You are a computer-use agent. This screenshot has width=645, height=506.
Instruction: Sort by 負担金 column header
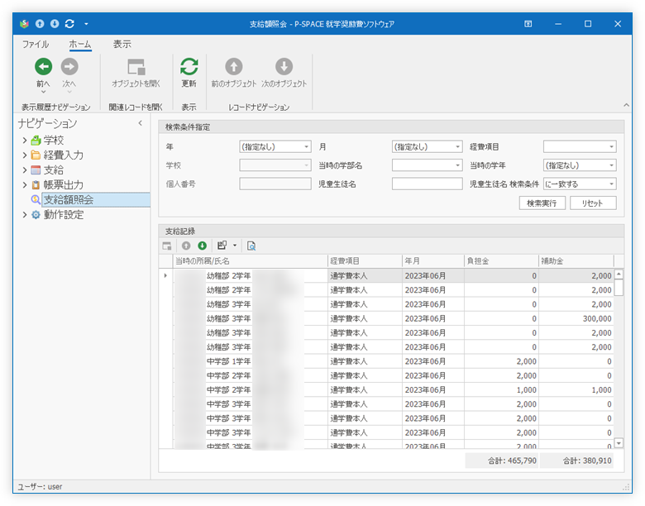[x=501, y=261]
